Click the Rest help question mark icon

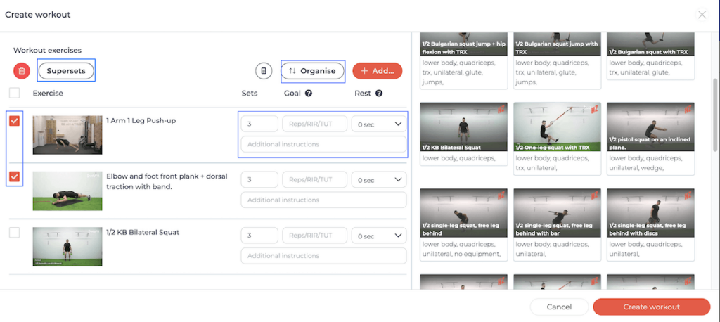tap(379, 93)
